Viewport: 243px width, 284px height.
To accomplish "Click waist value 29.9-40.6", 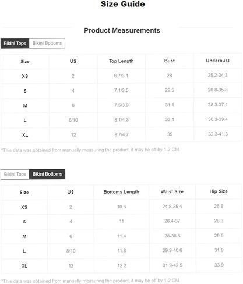I will coord(172,250).
